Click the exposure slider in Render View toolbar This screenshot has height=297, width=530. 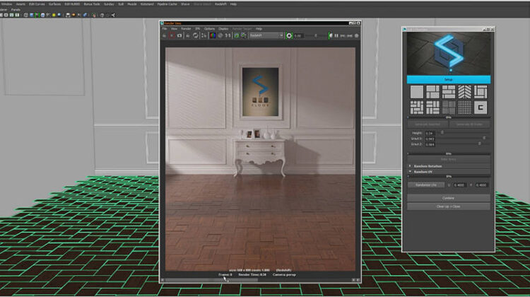(316, 35)
